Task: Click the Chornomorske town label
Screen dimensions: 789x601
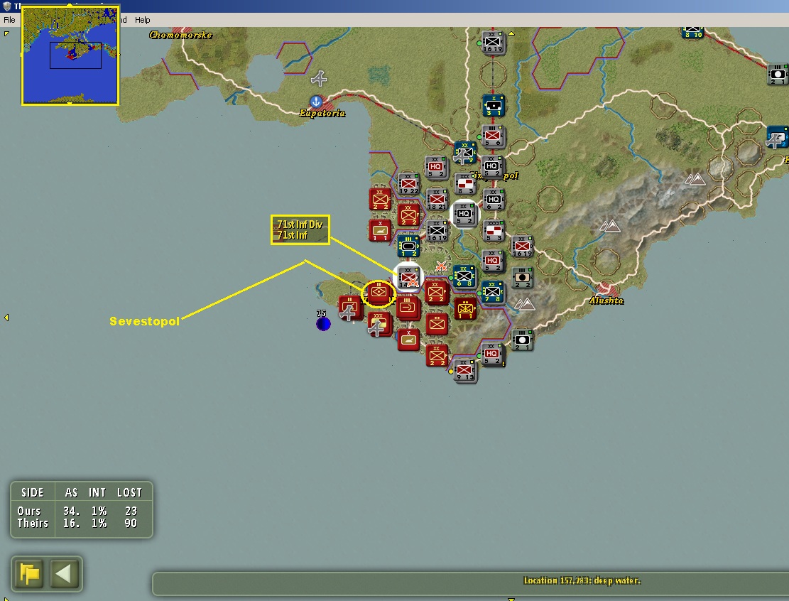Action: point(180,35)
